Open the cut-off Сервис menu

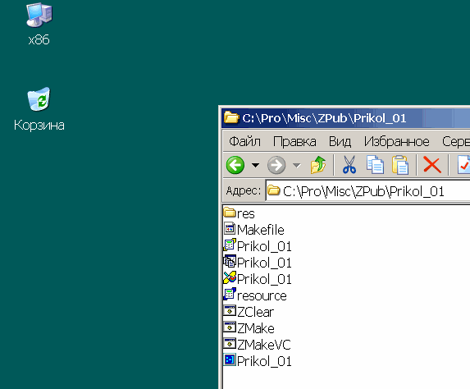(x=456, y=141)
